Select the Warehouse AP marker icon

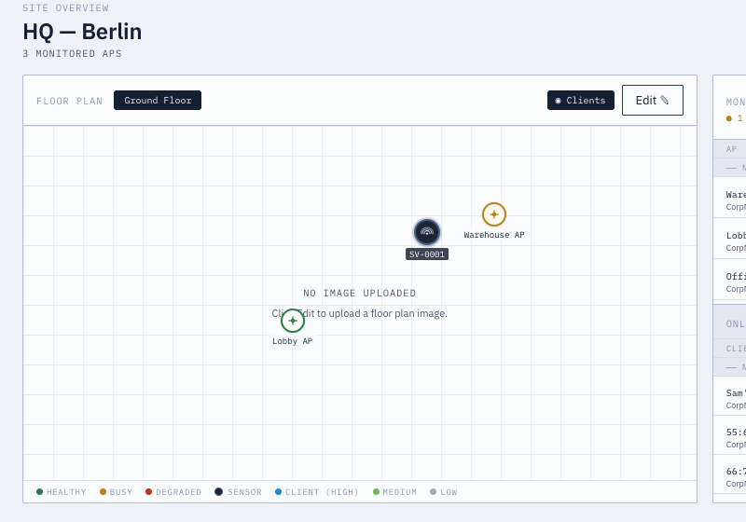pyautogui.click(x=494, y=214)
